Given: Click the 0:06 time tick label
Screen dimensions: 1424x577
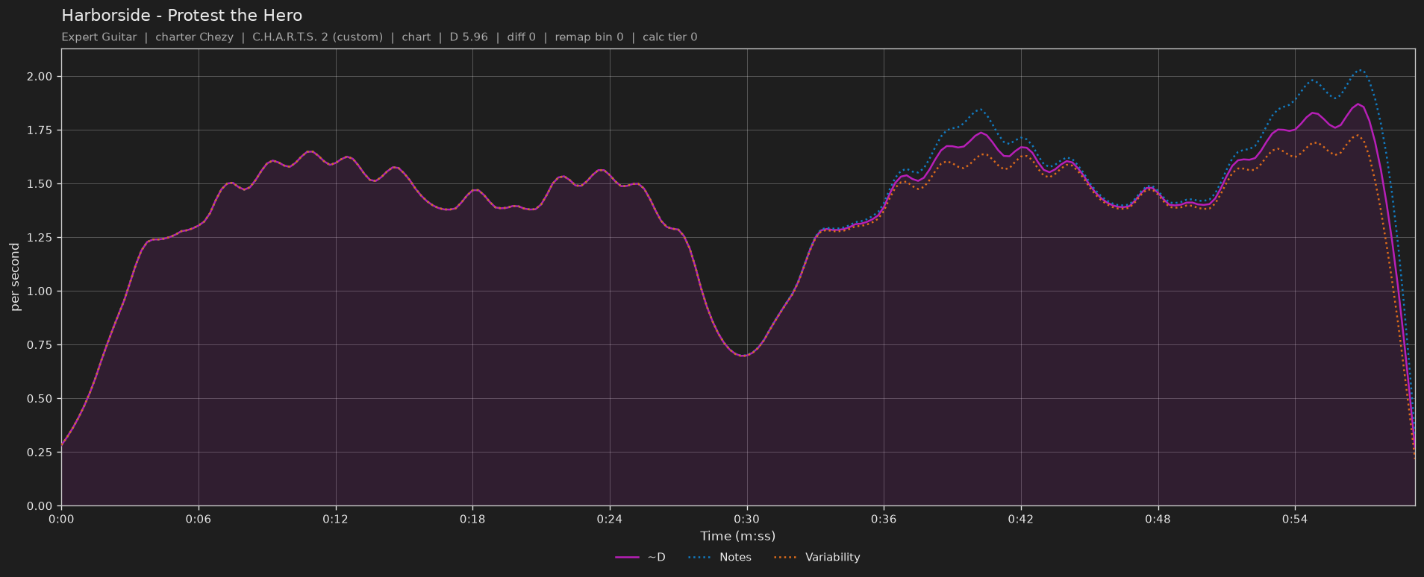Looking at the screenshot, I should [x=199, y=519].
